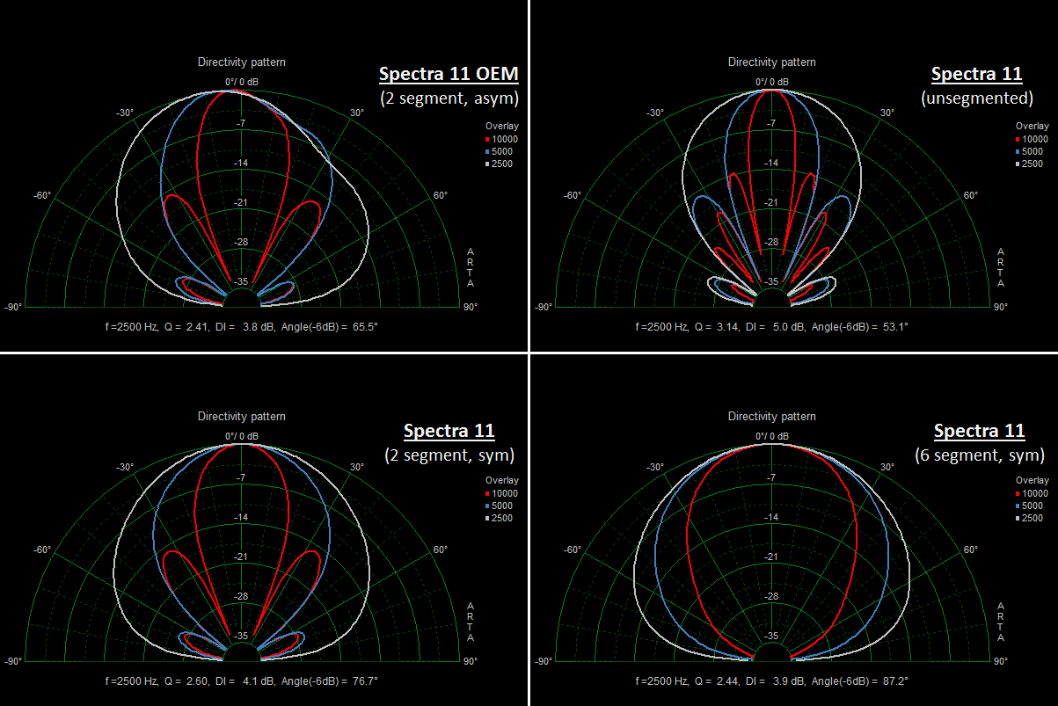Click '0°/ 0 dB' label in 2 segment sym plot
This screenshot has width=1058, height=706.
tap(242, 436)
